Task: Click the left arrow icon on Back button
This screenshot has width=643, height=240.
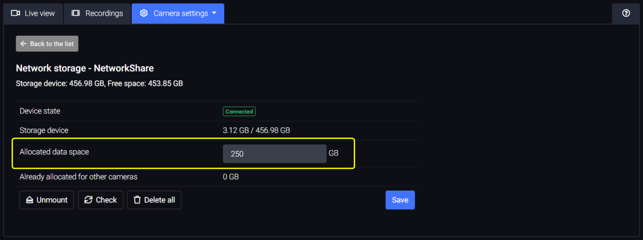Action: pos(23,44)
